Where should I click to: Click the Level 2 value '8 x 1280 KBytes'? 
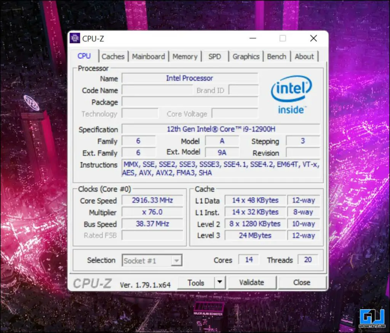coord(255,224)
